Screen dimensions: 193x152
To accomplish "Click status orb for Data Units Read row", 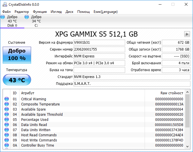I will point(7,125).
